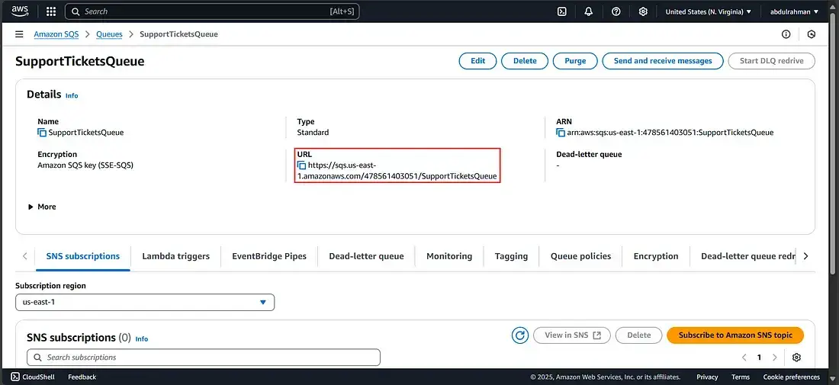Open CloudShell in the footer
839x385 pixels.
[x=33, y=377]
